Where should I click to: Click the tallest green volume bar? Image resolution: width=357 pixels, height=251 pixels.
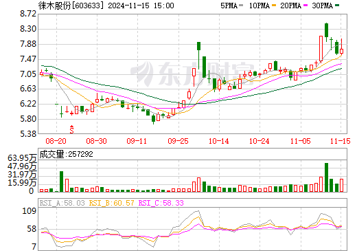coord(326,177)
